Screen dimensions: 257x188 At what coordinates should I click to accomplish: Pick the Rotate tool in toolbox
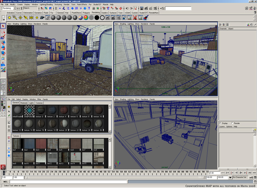click(3, 47)
